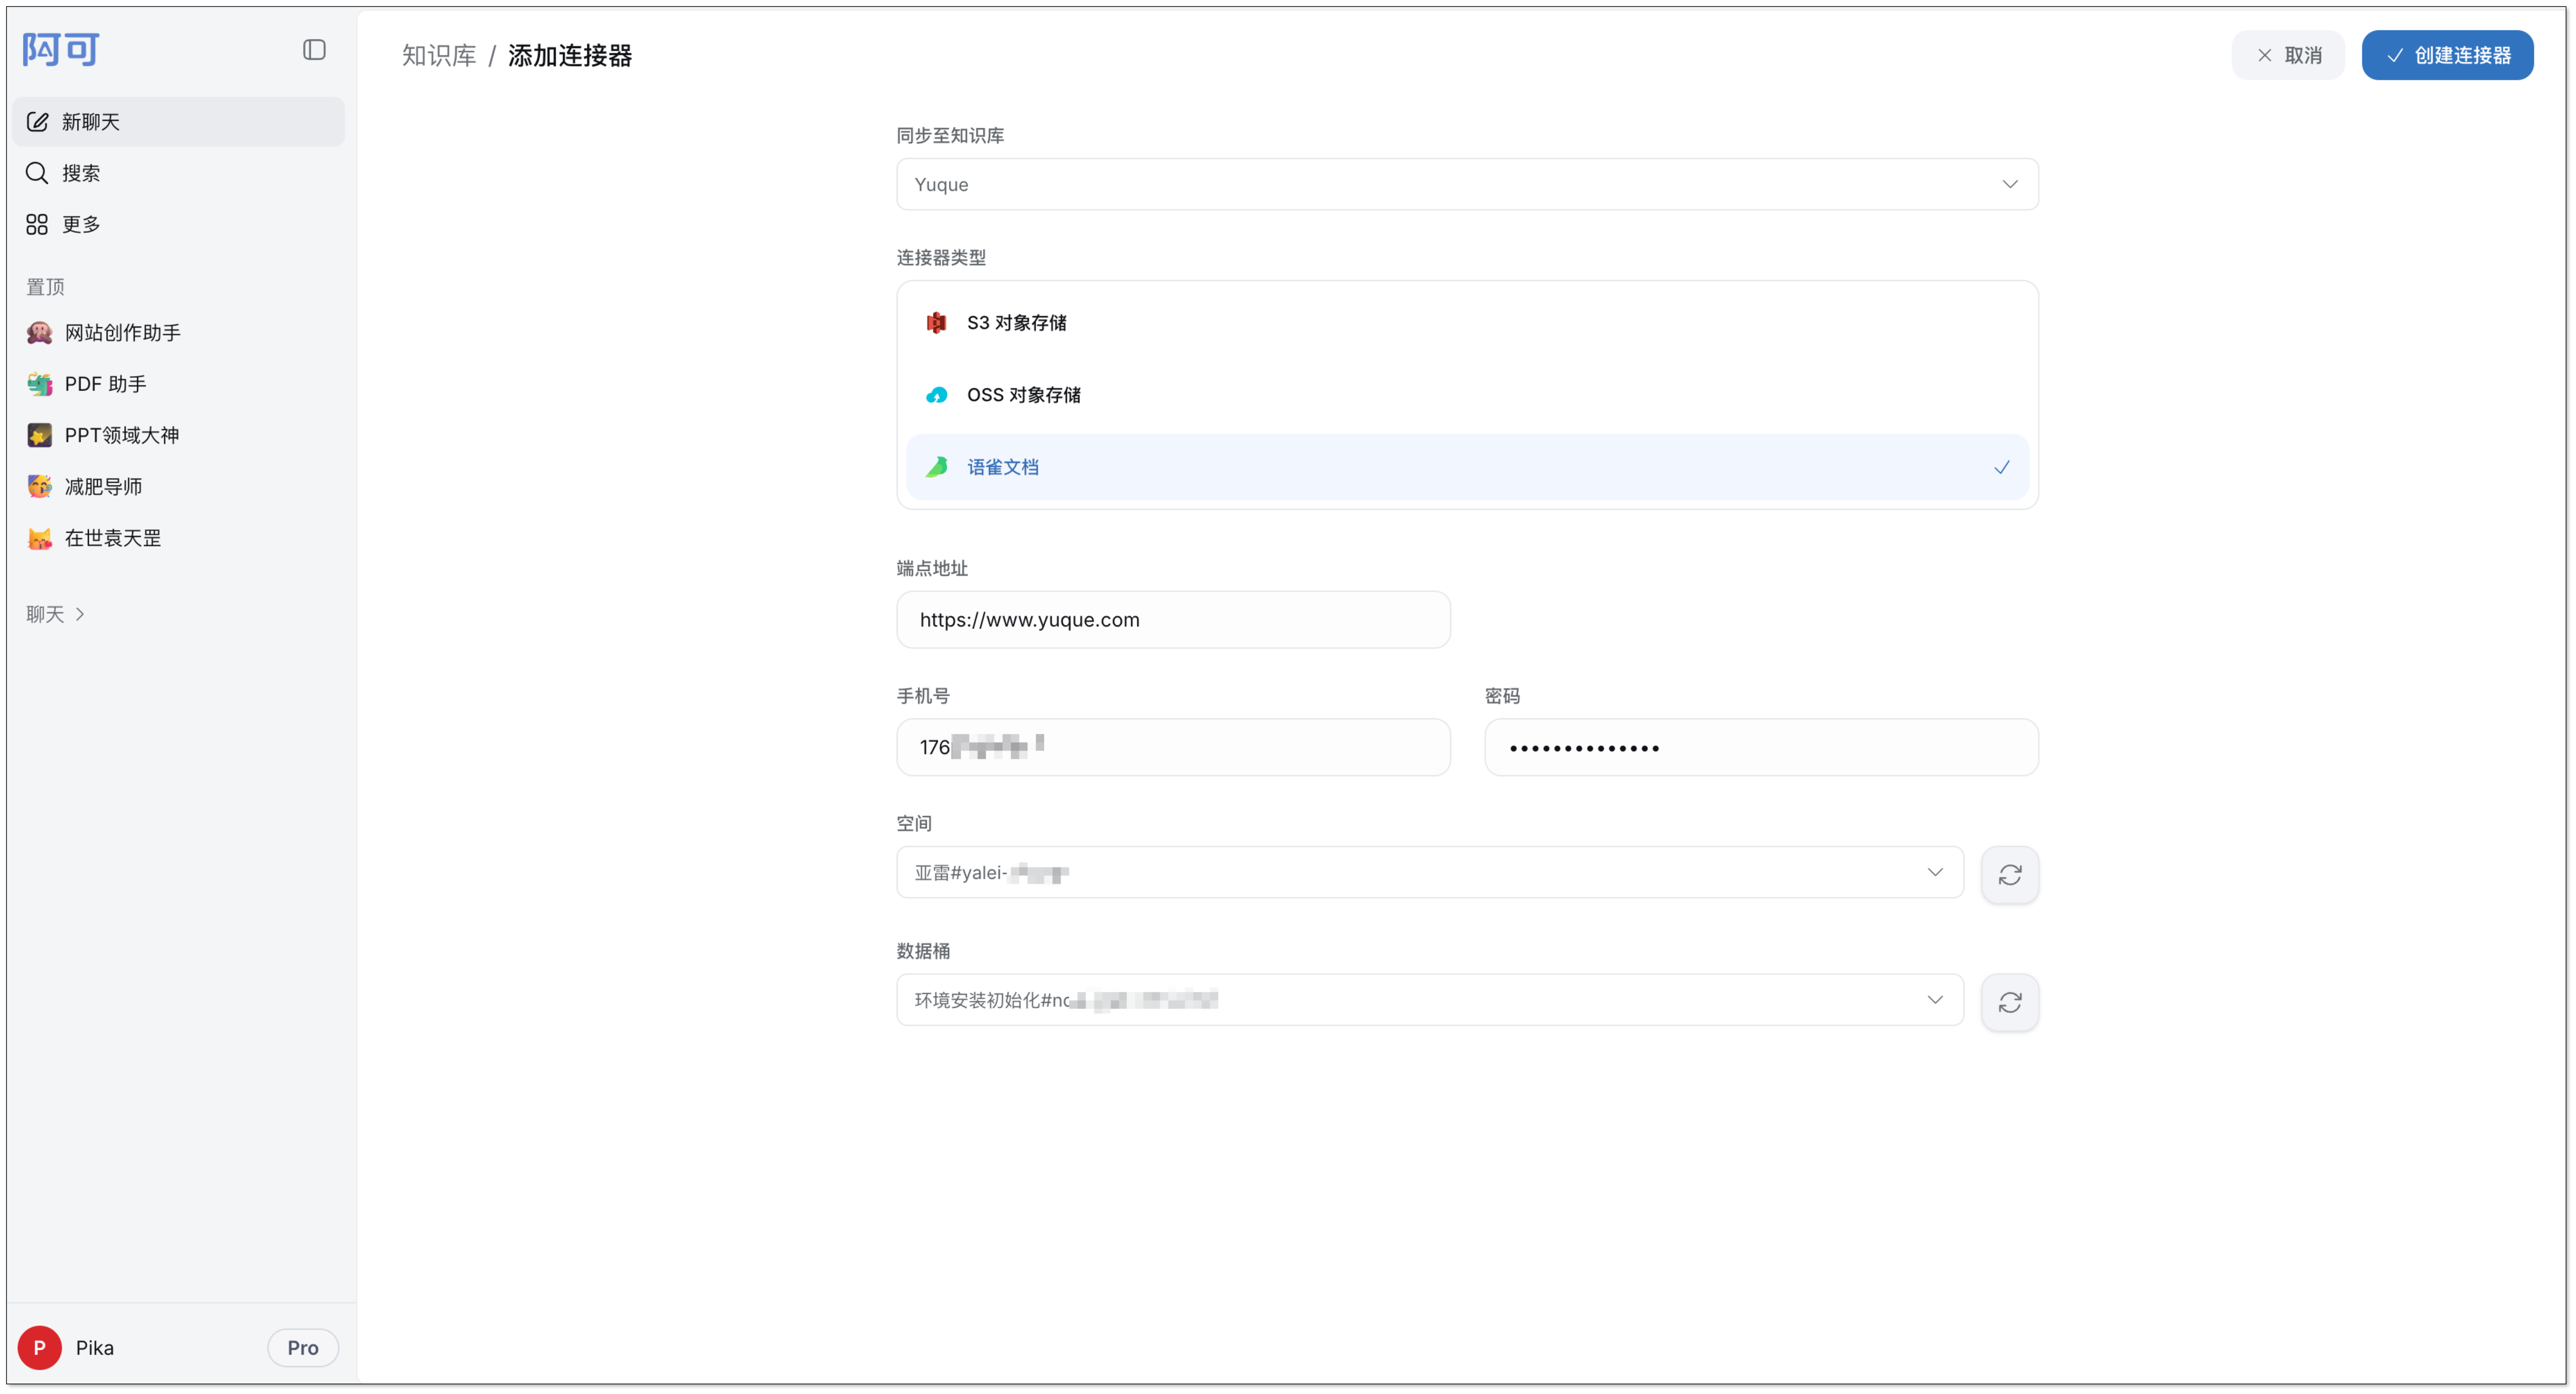Open 在世袁天罡 pinned chat
This screenshot has width=2576, height=1394.
click(x=178, y=538)
